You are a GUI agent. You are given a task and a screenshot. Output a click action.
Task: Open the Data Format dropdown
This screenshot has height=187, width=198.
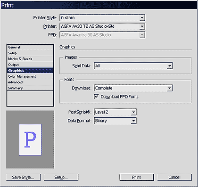(115, 121)
